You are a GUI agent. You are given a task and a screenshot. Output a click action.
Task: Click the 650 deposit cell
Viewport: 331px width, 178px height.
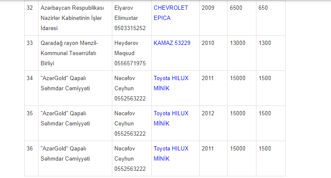click(x=271, y=18)
